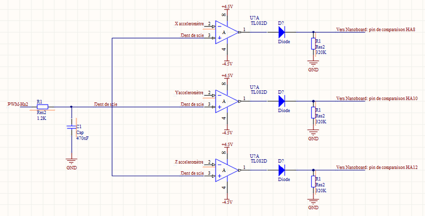425x216 pixels.
Task: Click the Y accéléromètre input label
Action: point(189,93)
